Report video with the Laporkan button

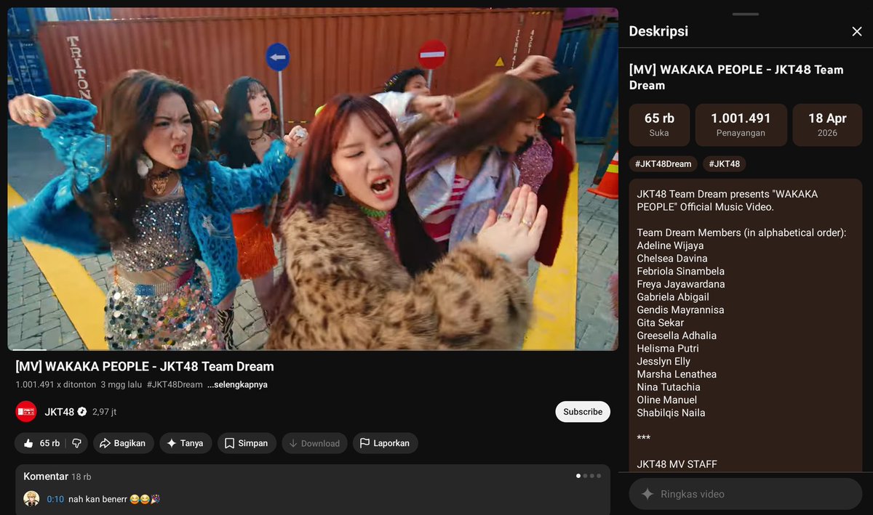click(385, 443)
